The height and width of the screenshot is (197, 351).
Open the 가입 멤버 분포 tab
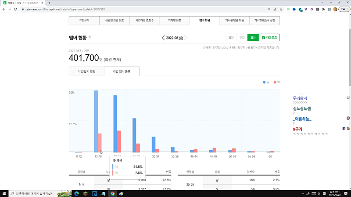[122, 71]
